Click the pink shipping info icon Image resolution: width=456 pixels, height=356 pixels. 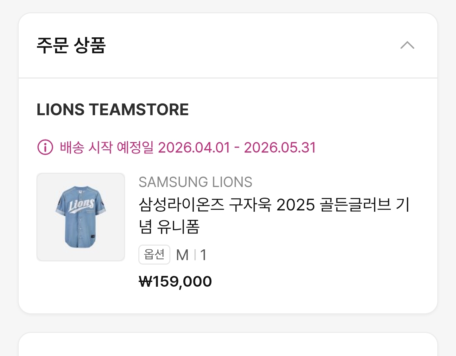pos(45,147)
